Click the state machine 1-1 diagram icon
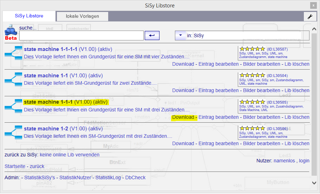The image size is (320, 194). point(13,79)
